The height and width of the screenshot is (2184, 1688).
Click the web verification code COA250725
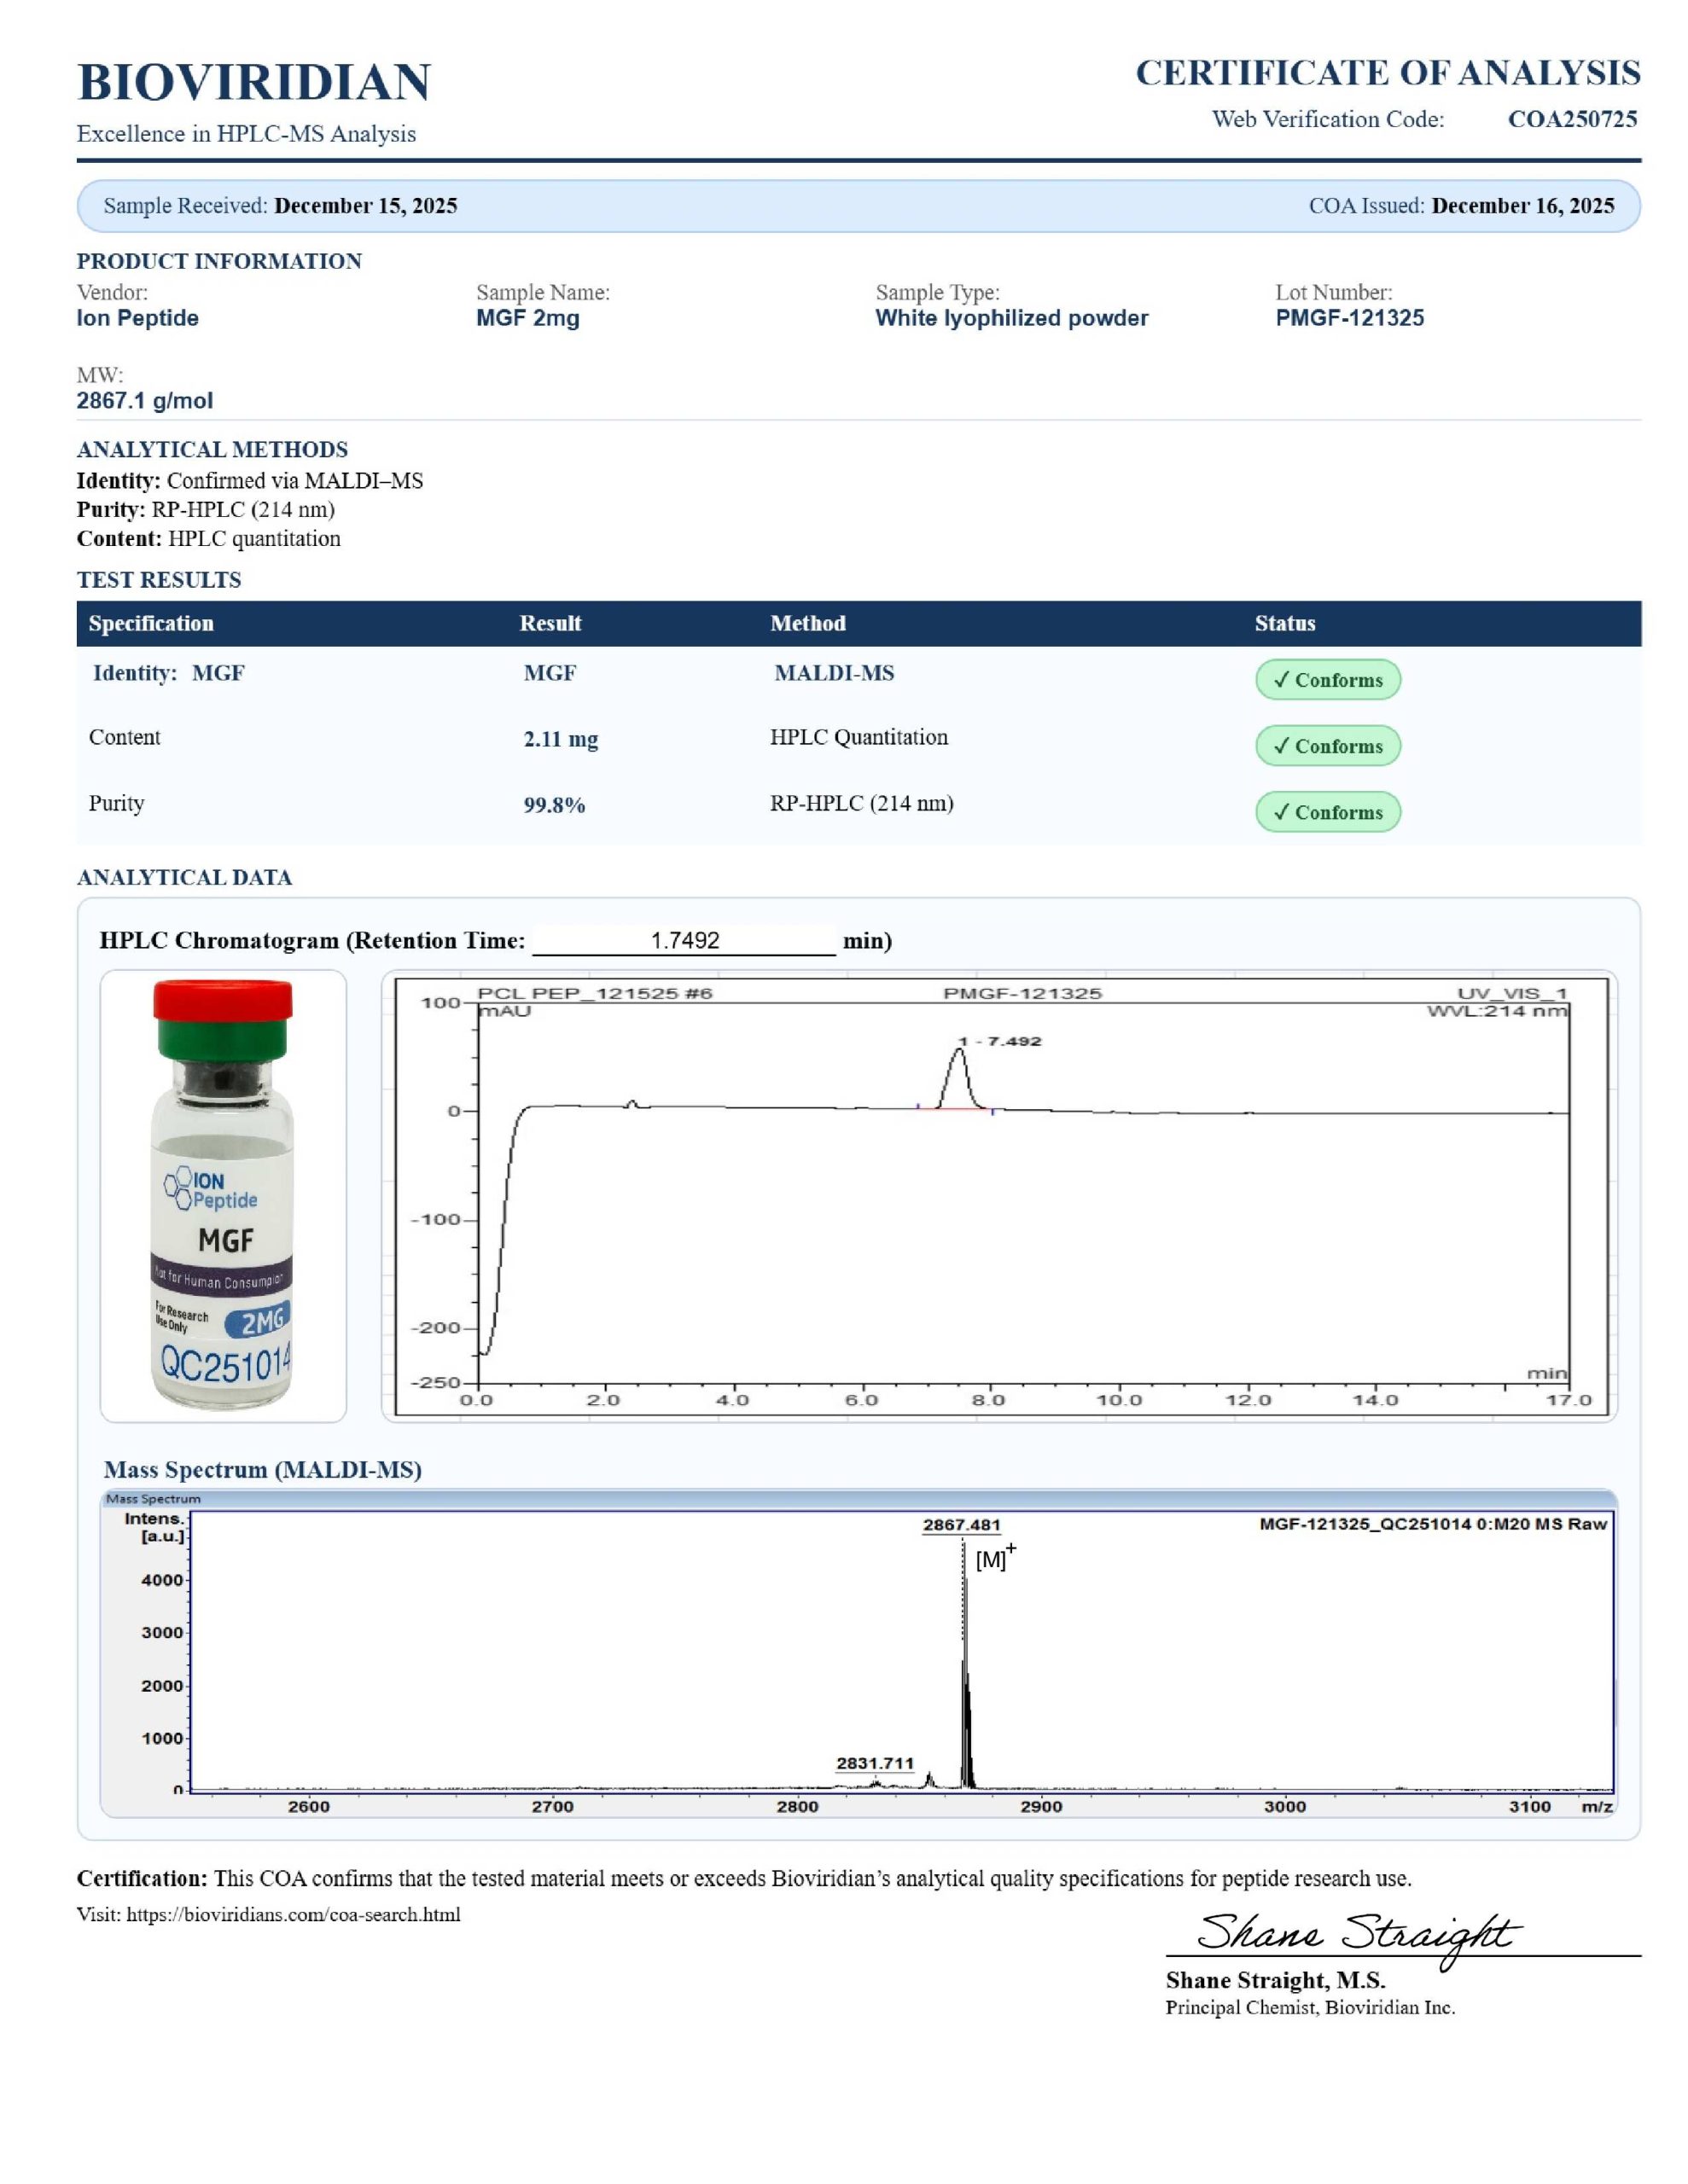tap(1571, 119)
